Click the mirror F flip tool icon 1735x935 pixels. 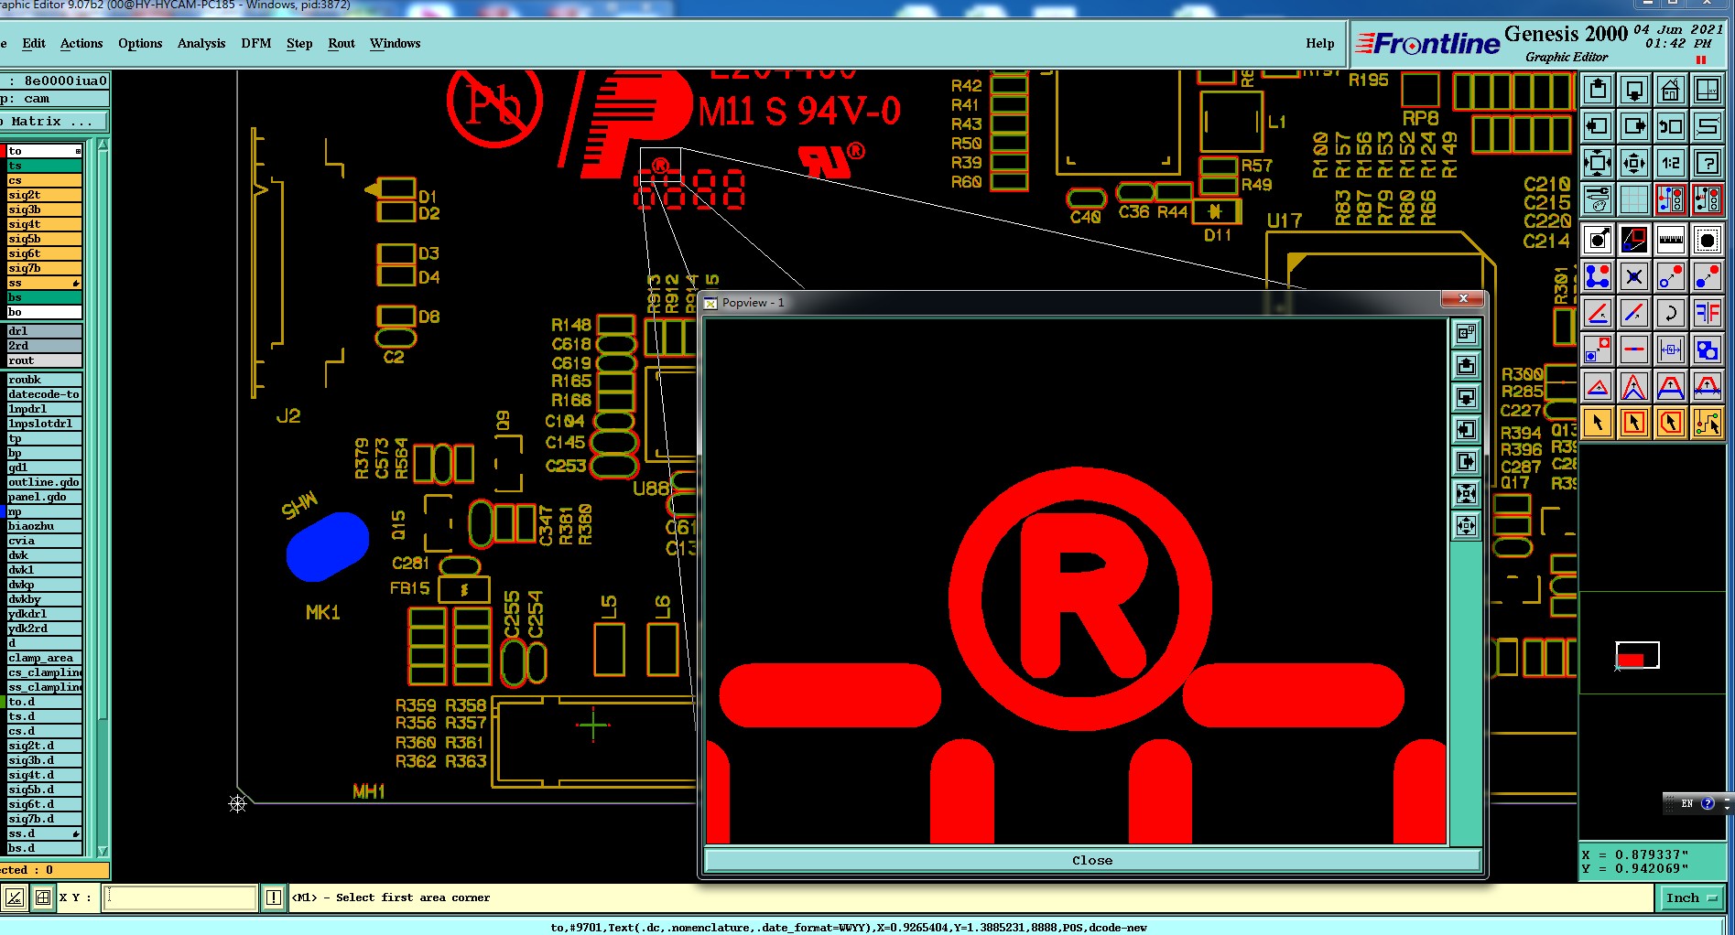(x=1708, y=313)
